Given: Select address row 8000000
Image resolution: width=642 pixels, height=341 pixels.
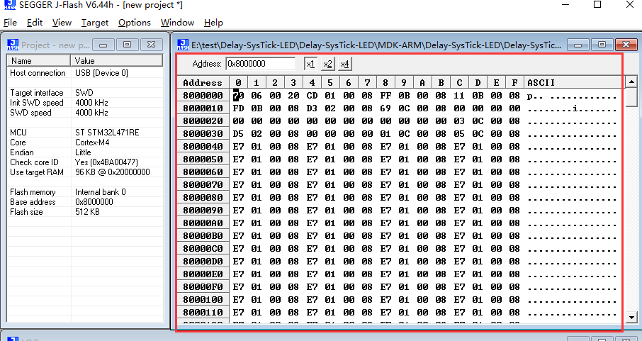Looking at the screenshot, I should click(203, 95).
